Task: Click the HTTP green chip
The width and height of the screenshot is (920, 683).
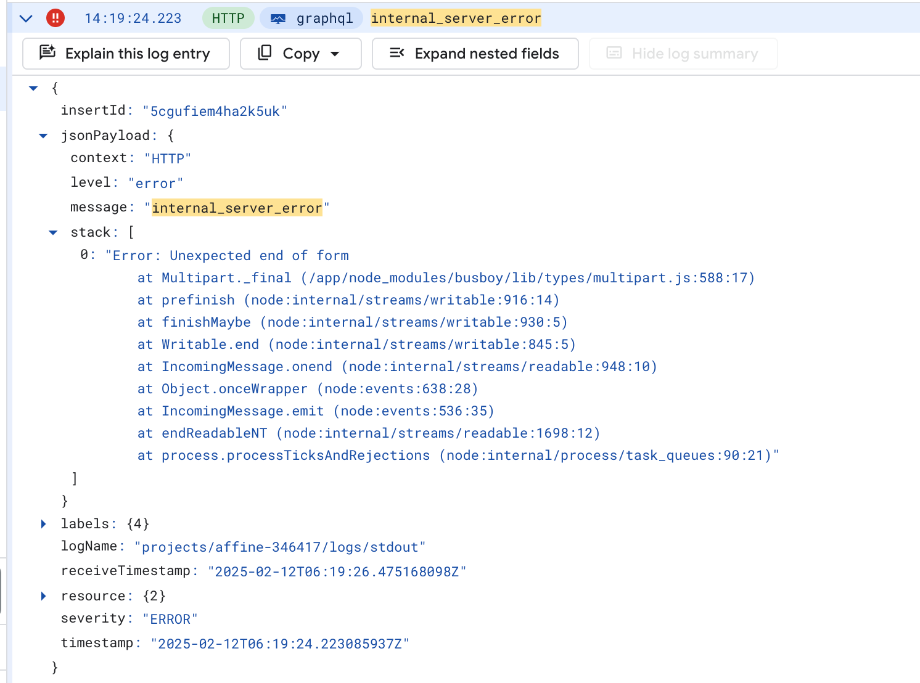Action: pos(228,18)
